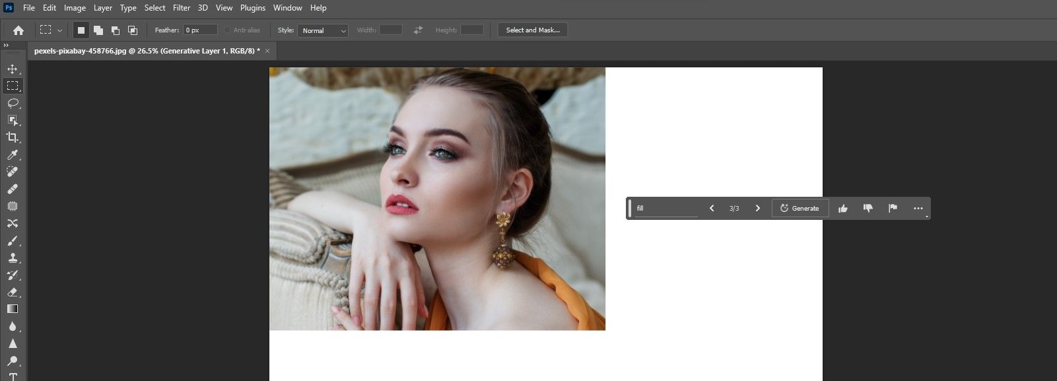This screenshot has height=381, width=1057.
Task: Open the Layer menu
Action: pos(102,8)
